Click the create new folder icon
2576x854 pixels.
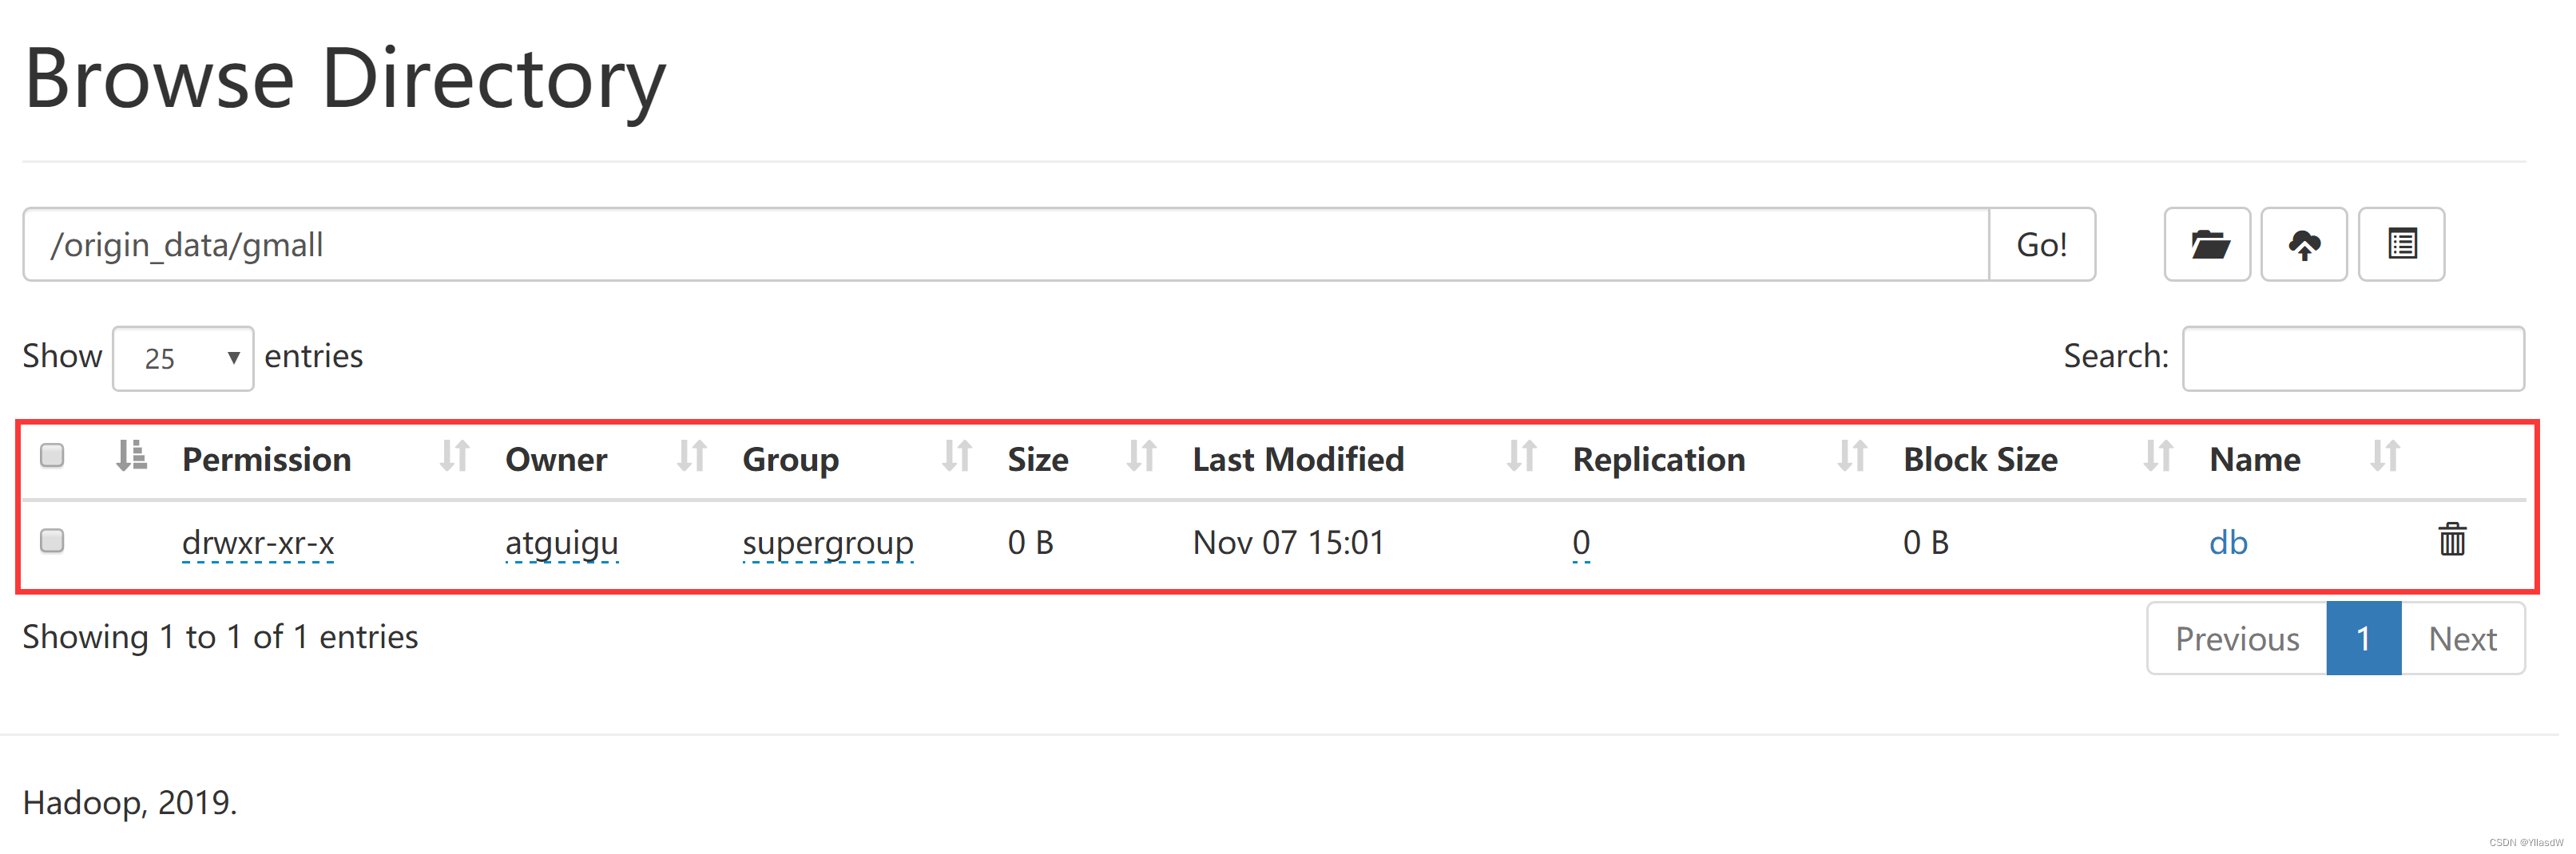[x=2206, y=245]
